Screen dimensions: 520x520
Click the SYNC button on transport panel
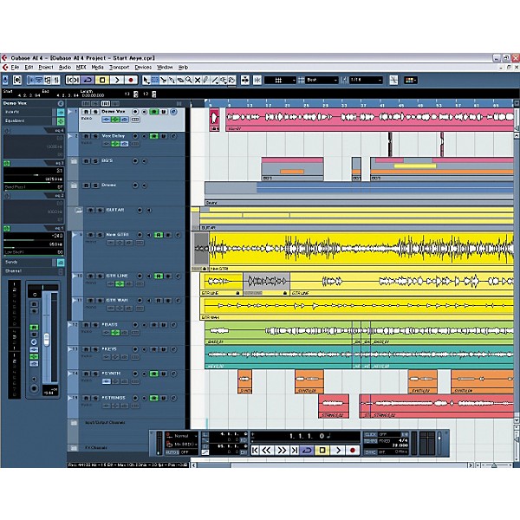pos(370,452)
